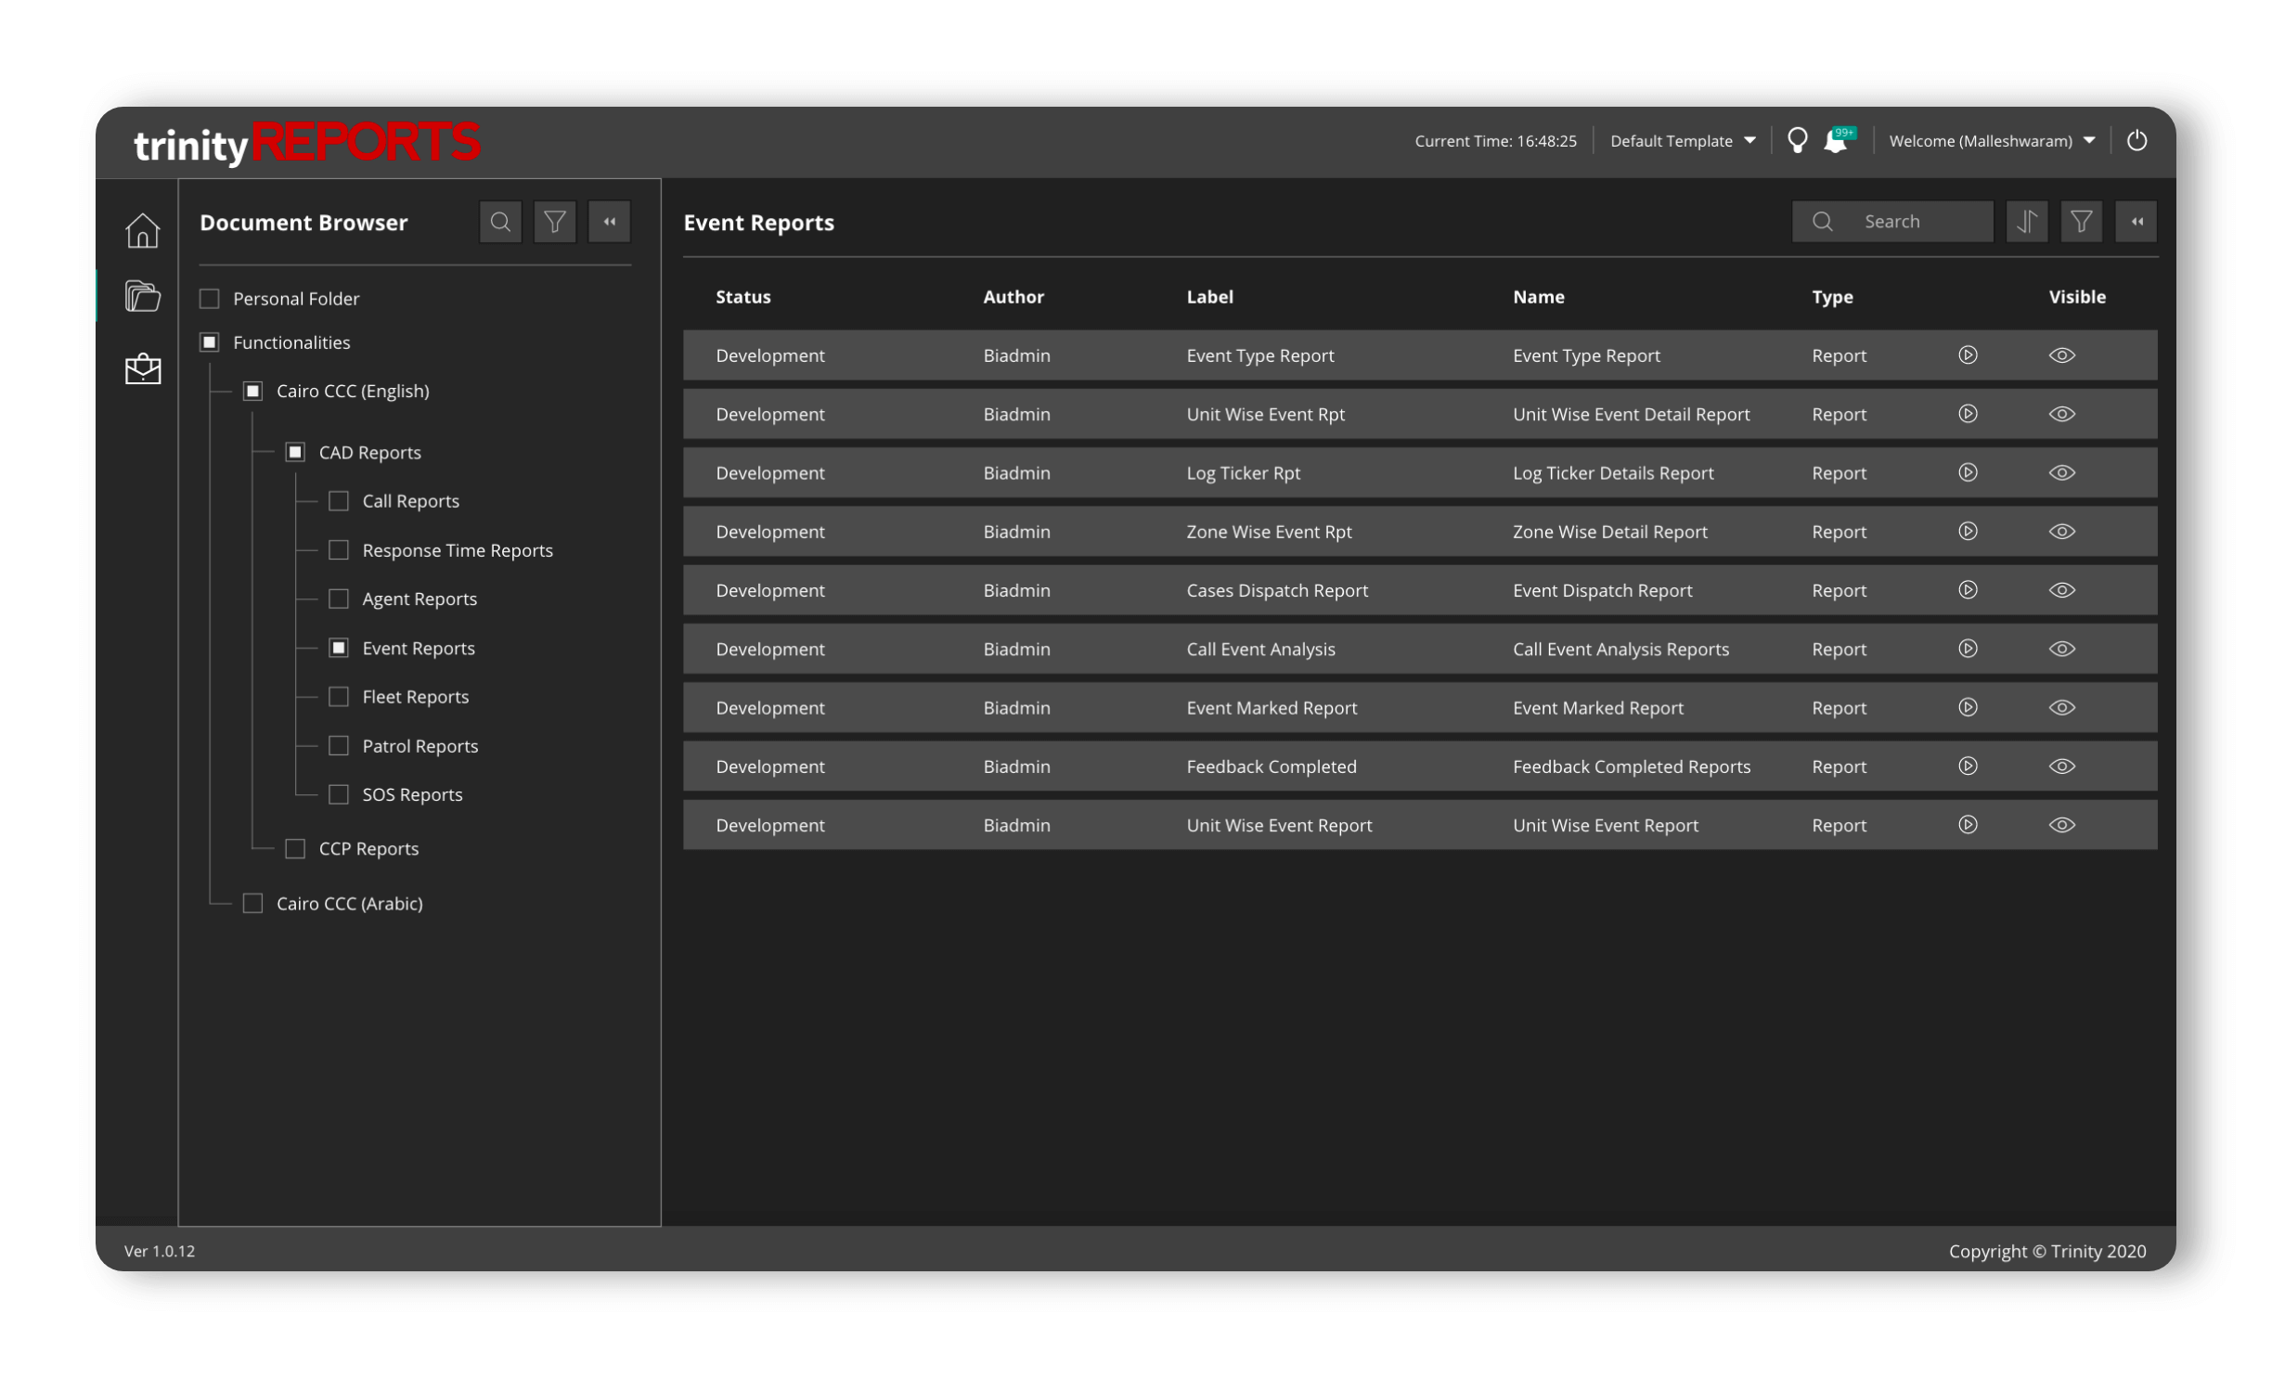This screenshot has height=1378, width=2272.
Task: Toggle visibility of Call Event Analysis Reports
Action: [x=2062, y=649]
